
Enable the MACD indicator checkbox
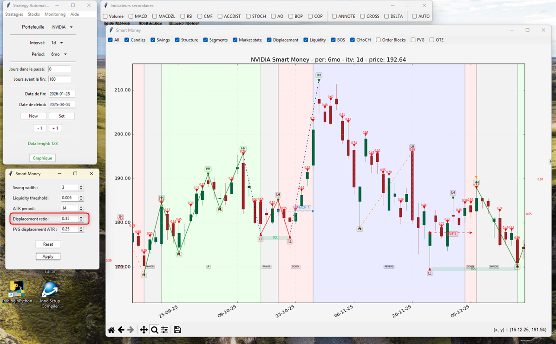[131, 16]
